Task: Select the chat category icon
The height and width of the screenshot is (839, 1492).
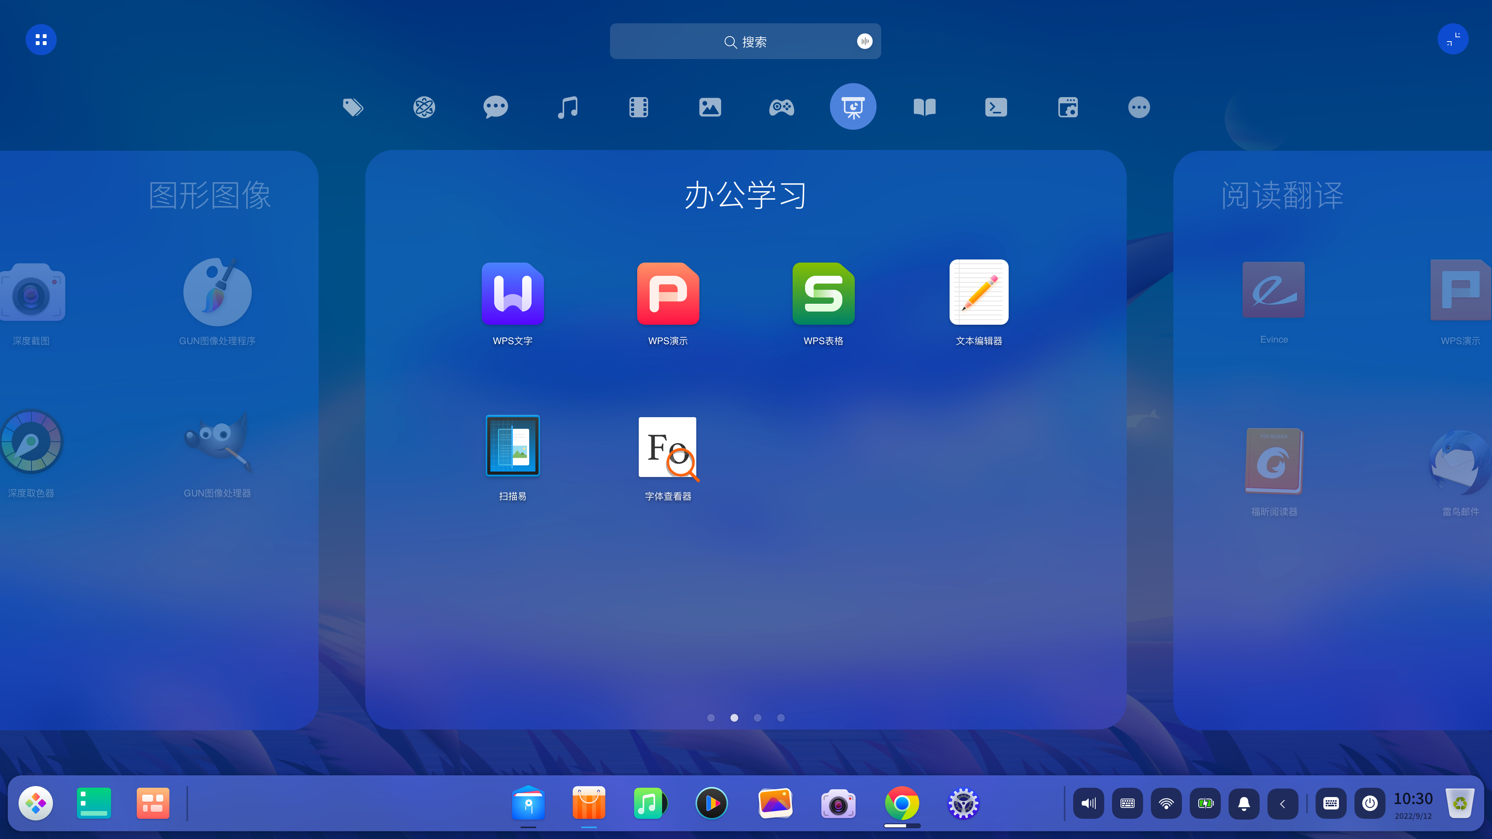Action: click(495, 107)
